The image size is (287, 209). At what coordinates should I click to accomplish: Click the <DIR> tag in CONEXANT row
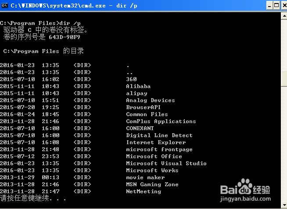[82, 128]
